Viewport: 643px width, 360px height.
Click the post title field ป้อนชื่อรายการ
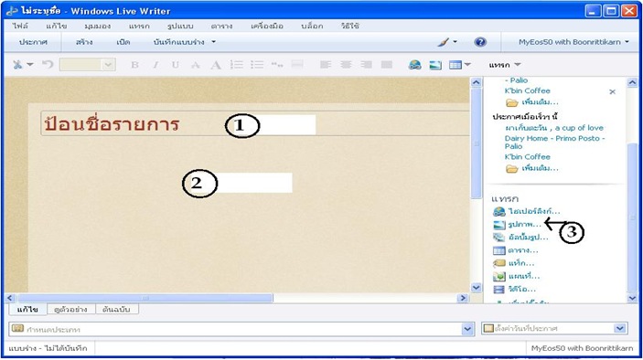[x=254, y=123]
